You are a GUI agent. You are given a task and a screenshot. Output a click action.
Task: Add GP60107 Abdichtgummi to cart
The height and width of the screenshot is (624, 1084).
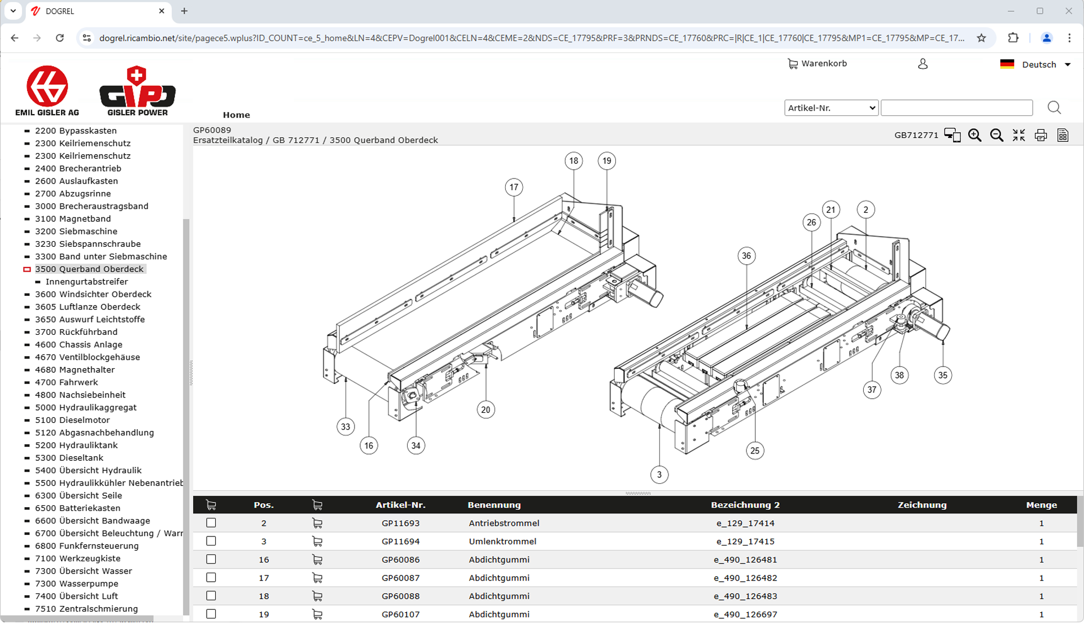click(317, 614)
